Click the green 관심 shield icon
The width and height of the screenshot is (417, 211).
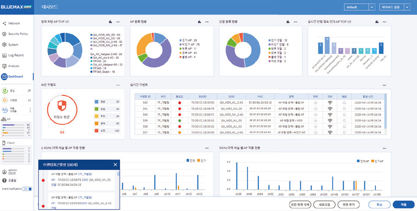[5, 91]
